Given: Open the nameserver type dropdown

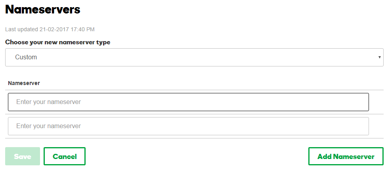Looking at the screenshot, I should click(194, 57).
